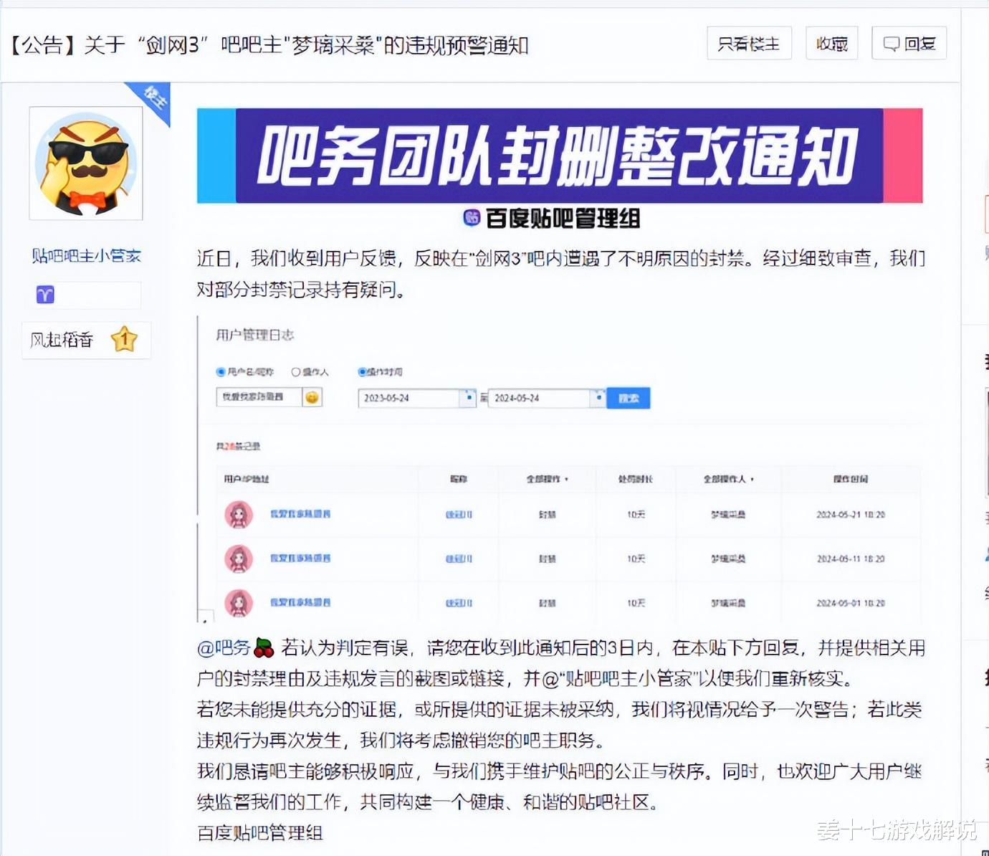The width and height of the screenshot is (989, 856).
Task: Click the 用户管理日志 heading text
Action: coord(255,335)
